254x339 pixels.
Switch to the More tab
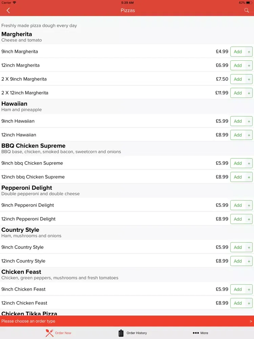[200, 333]
